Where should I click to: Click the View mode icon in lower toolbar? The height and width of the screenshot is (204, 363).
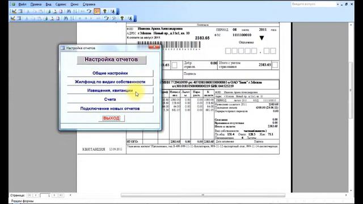pos(13,18)
